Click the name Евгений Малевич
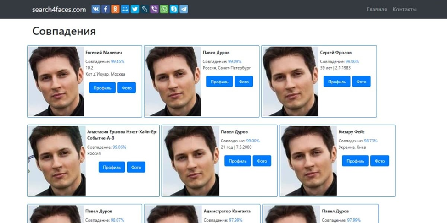447x223 pixels. click(104, 53)
